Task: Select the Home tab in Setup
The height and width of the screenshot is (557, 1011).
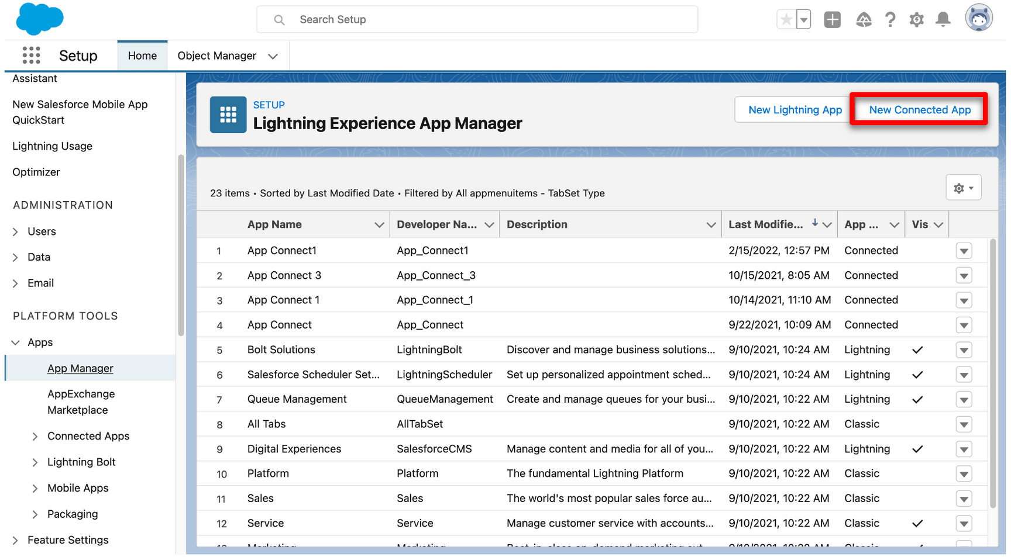Action: pos(142,55)
